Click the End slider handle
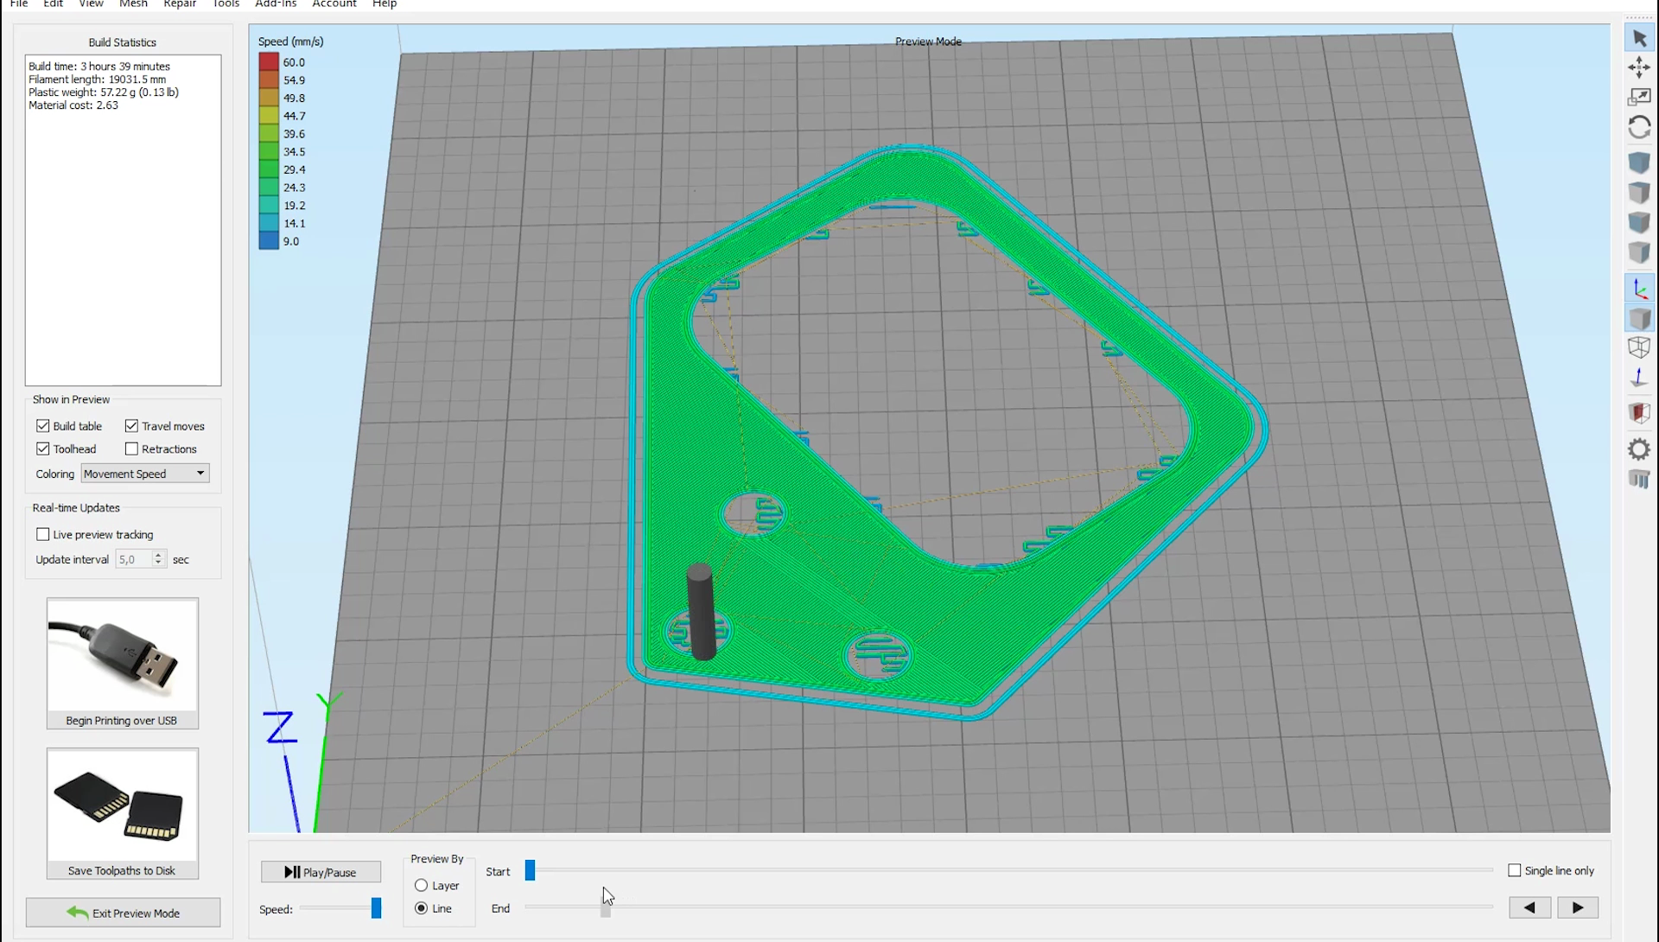 (x=606, y=907)
